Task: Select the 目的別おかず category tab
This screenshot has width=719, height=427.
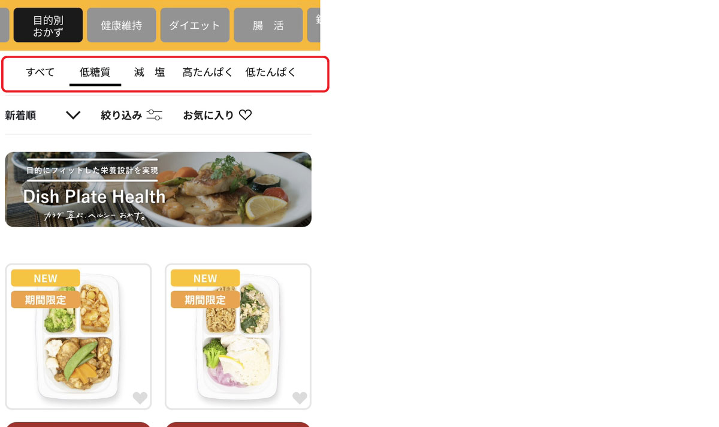Action: click(48, 25)
